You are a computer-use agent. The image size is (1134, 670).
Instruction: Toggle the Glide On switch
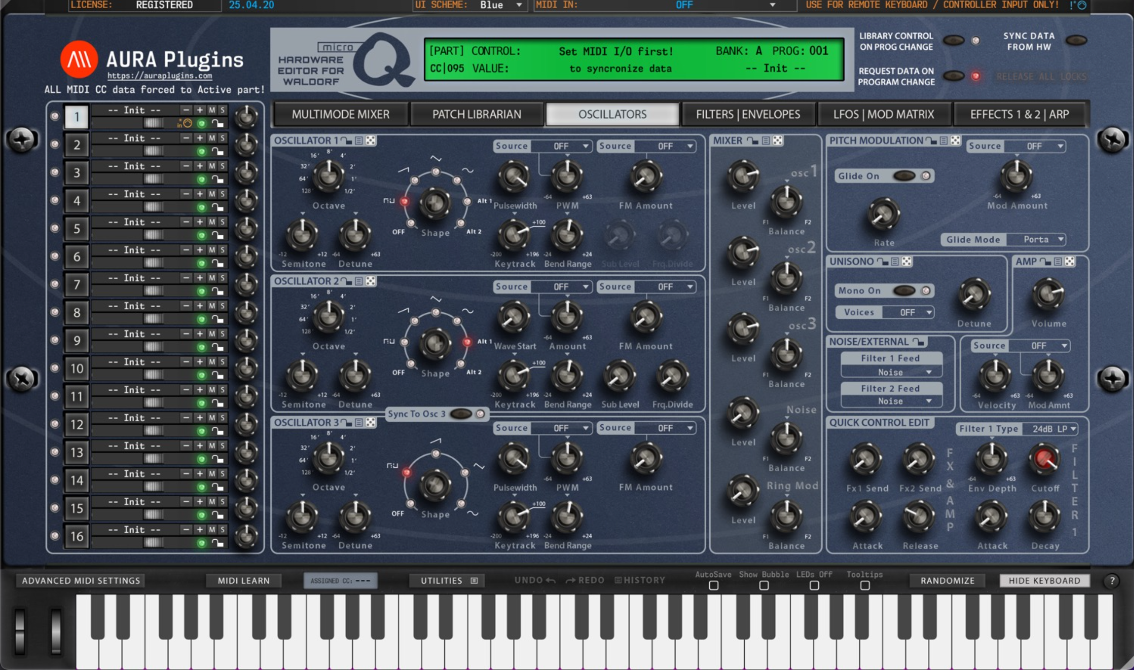pos(904,176)
